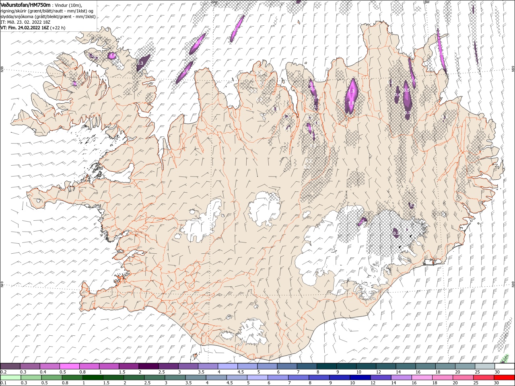Pick the light pink rain swatch at 16
Image resolution: width=515 pixels, height=386 pixels.
[422, 378]
